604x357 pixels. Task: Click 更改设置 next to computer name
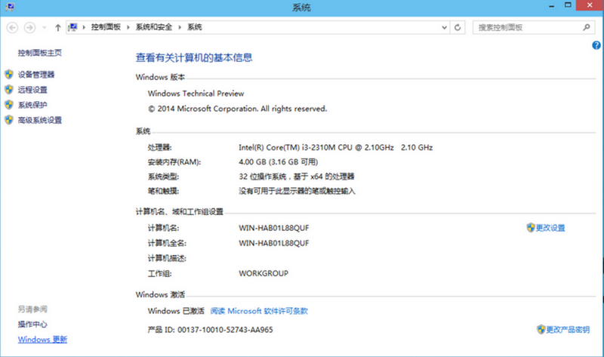click(550, 228)
